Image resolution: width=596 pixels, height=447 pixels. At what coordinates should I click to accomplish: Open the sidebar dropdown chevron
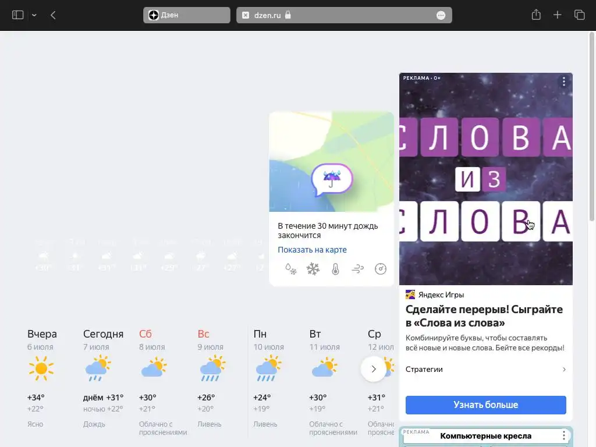pyautogui.click(x=34, y=15)
